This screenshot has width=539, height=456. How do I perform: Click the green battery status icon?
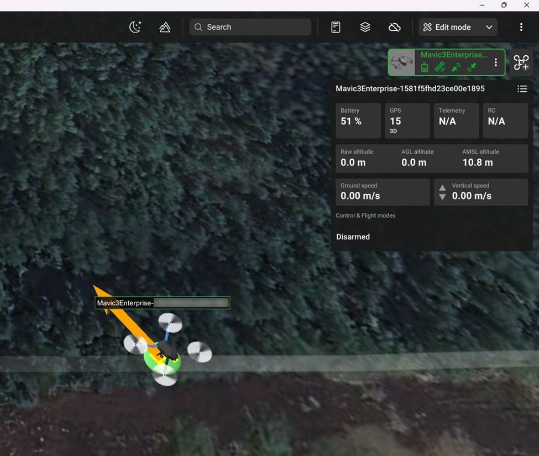tap(425, 67)
